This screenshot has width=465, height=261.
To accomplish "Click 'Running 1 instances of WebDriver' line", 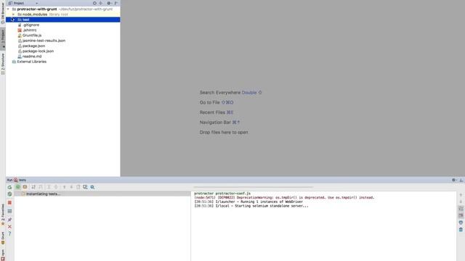I will [x=248, y=202].
